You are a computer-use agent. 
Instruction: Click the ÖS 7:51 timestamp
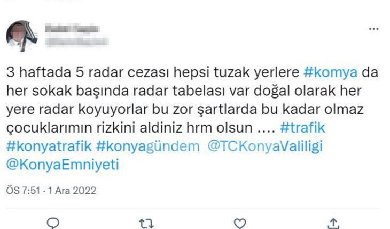pos(23,191)
